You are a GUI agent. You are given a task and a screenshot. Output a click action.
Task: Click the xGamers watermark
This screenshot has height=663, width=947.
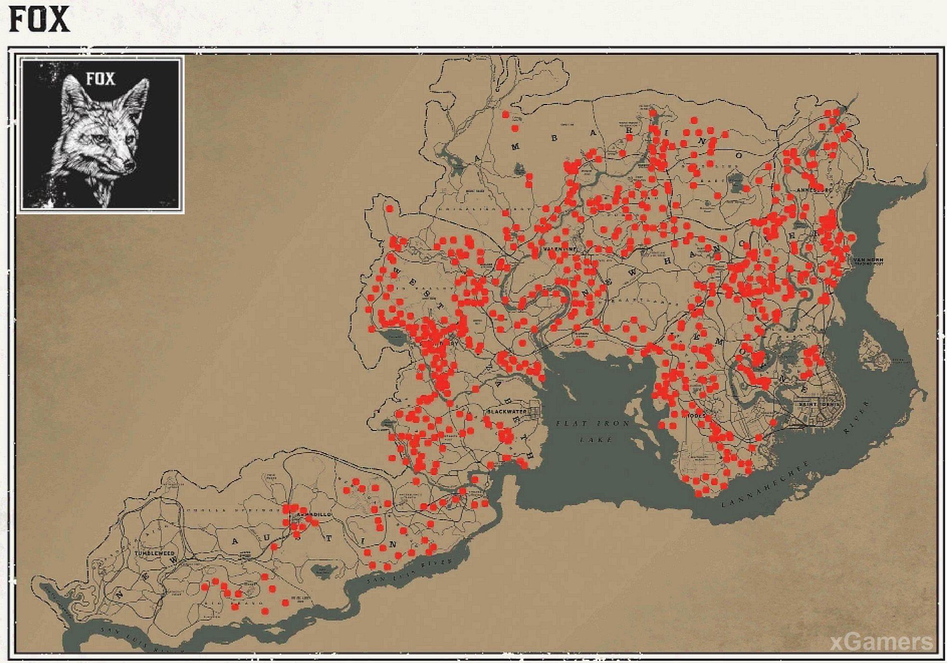[882, 642]
